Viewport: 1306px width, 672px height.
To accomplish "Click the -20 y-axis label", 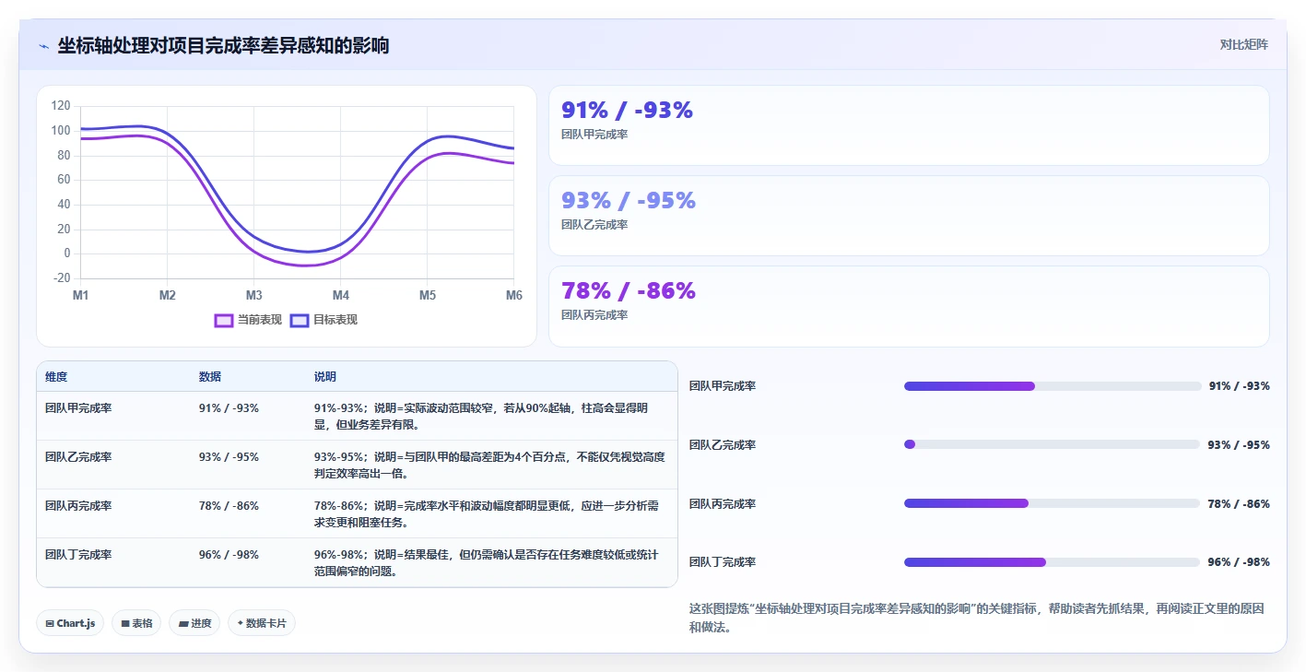I will [61, 278].
